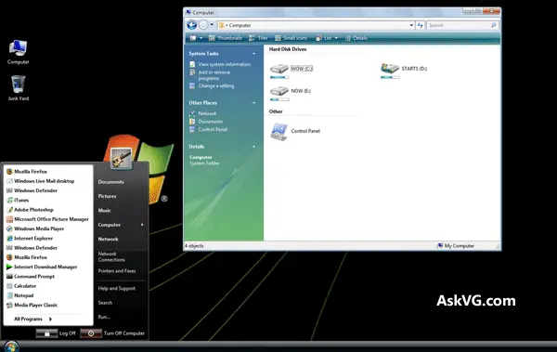Switch to Details view in toolbar
Viewport: 557px width, 352px height.
(356, 38)
